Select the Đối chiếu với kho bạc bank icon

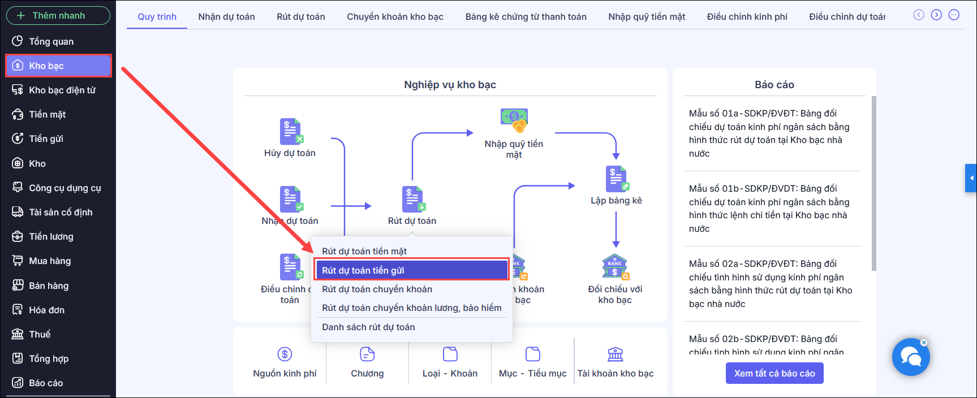(x=616, y=267)
